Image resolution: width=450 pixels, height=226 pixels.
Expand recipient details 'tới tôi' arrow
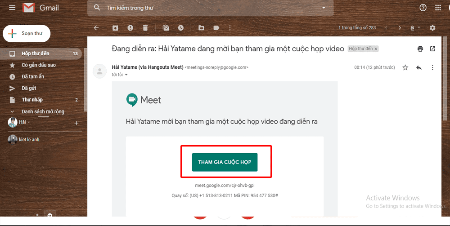126,75
